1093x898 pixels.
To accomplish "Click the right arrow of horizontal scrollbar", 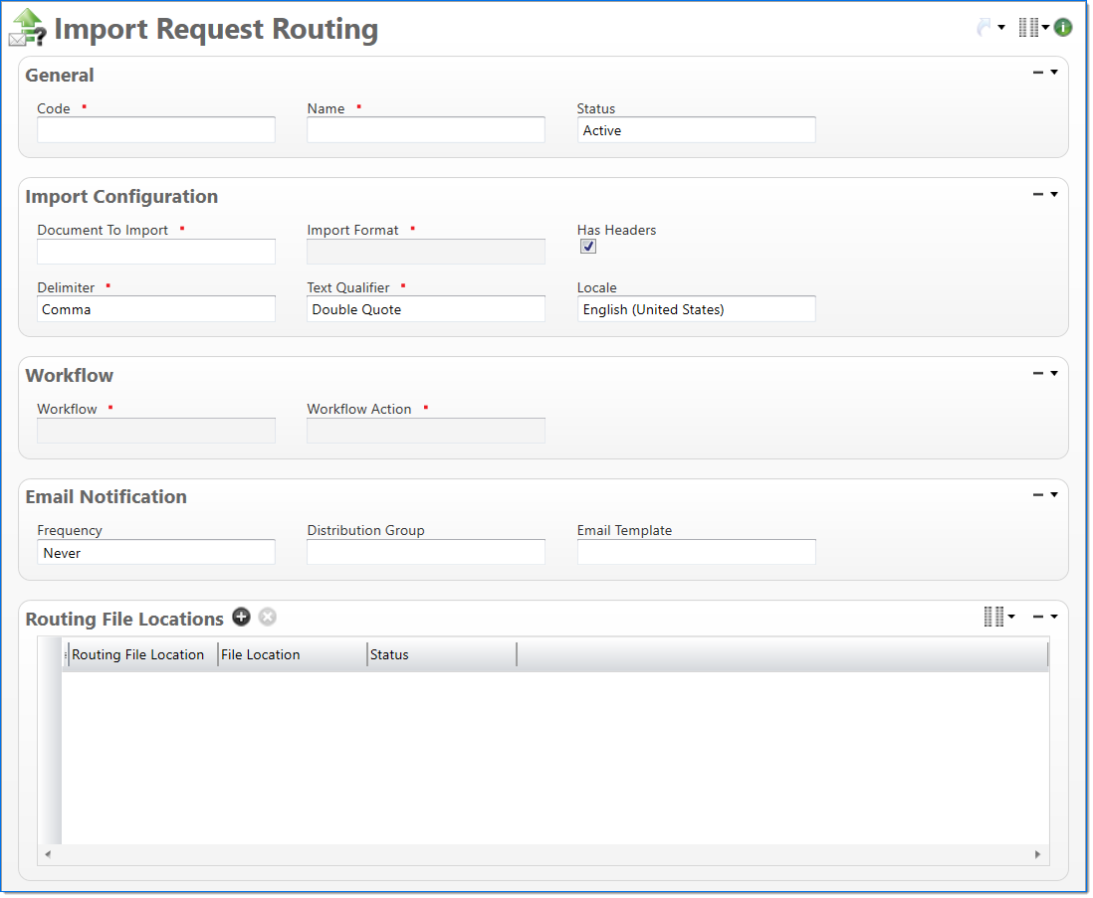I will click(x=1038, y=854).
